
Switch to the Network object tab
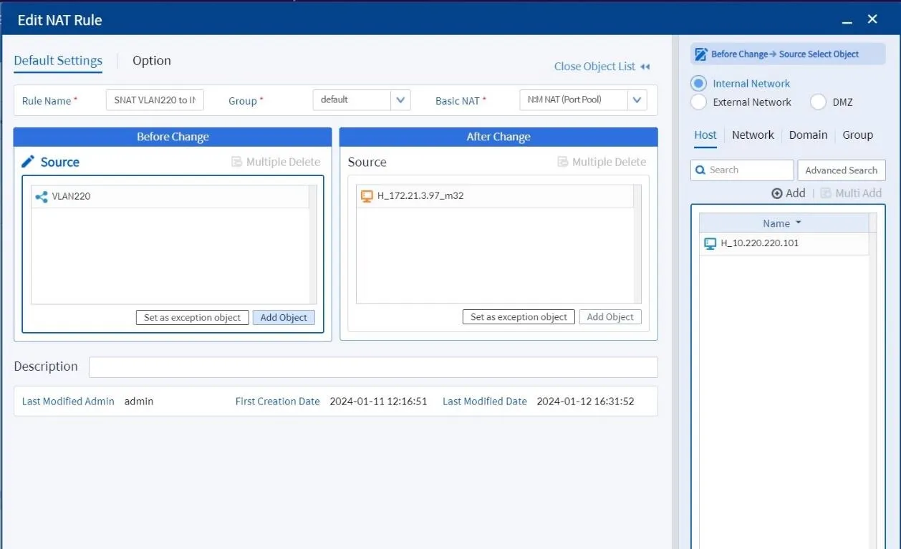coord(753,135)
